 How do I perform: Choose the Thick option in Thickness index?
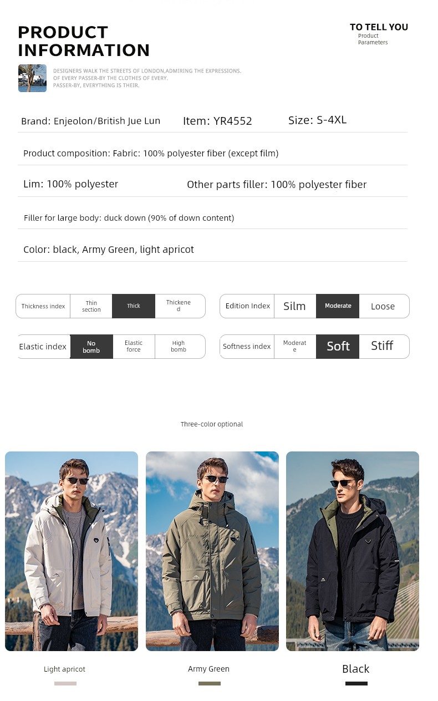pos(134,306)
